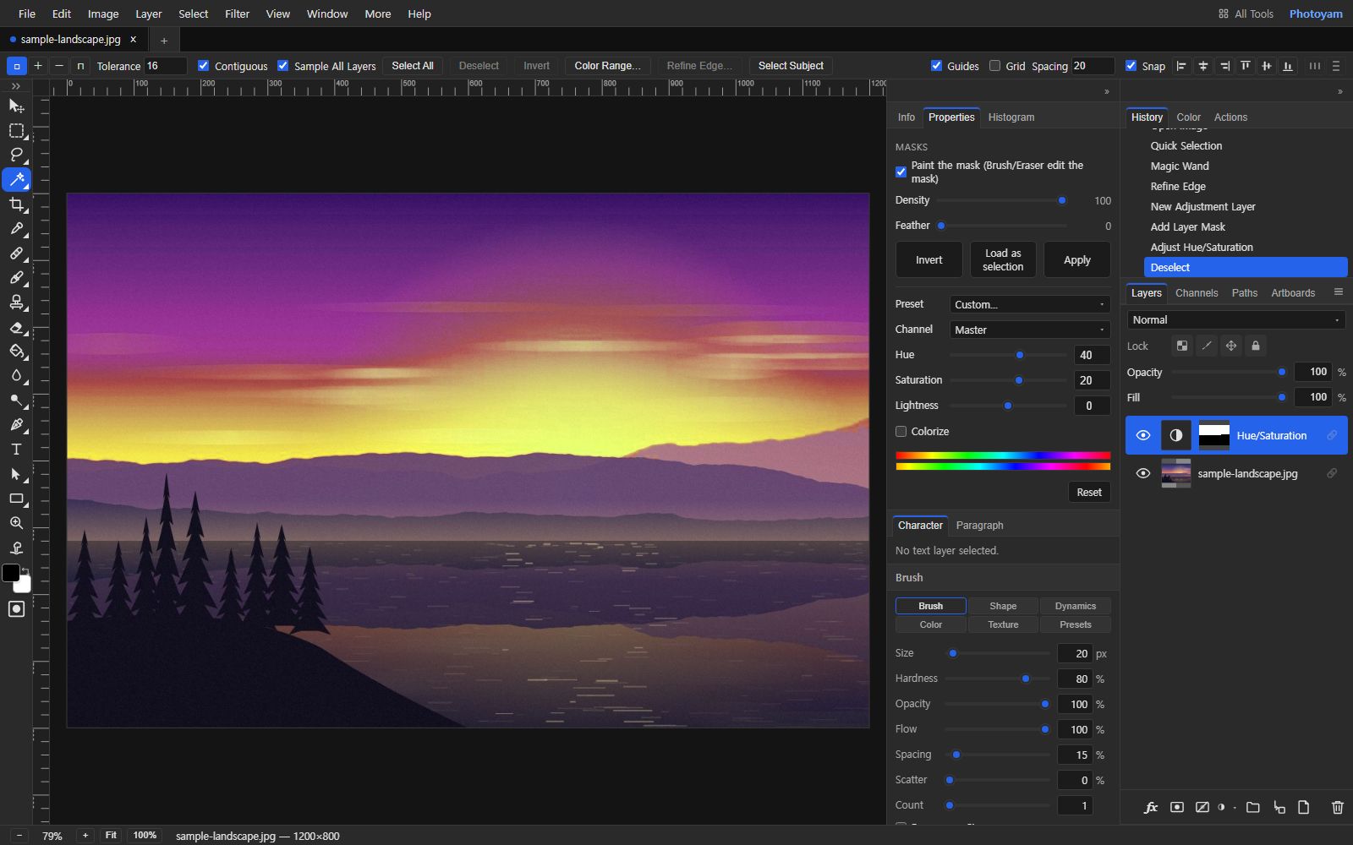Align left edges in options bar
This screenshot has width=1353, height=845.
[1181, 66]
